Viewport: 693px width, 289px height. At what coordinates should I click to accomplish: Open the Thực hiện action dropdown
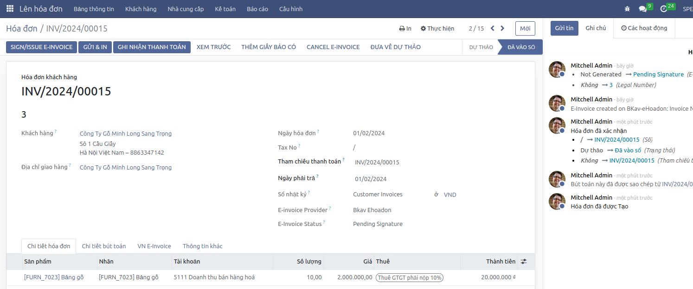click(x=437, y=29)
